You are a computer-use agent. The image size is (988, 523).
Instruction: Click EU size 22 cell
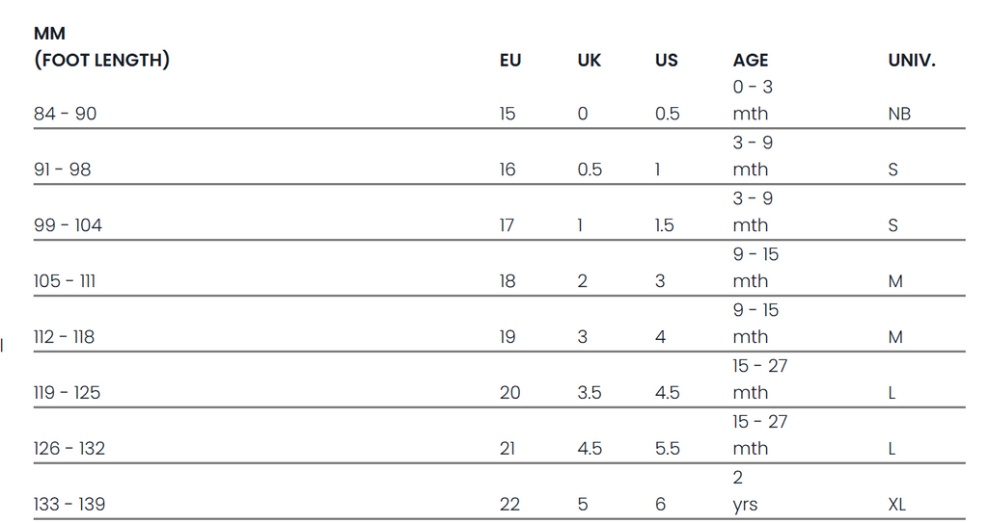[x=509, y=505]
